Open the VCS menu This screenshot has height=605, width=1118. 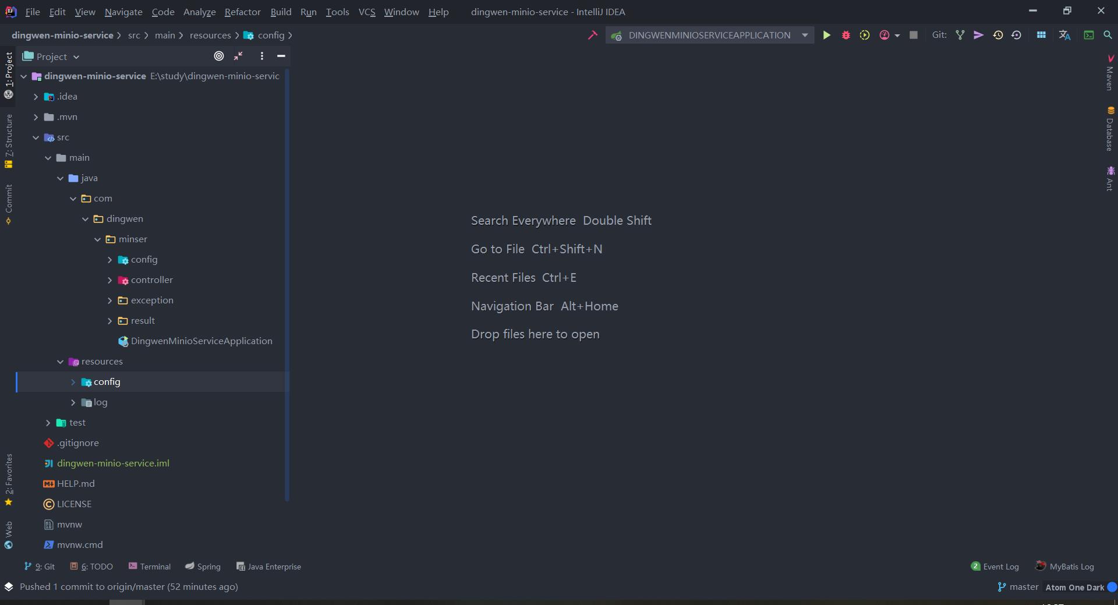coord(367,12)
